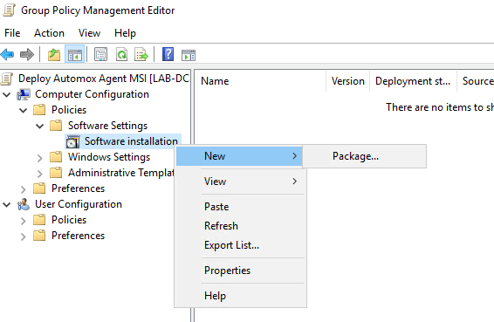The height and width of the screenshot is (322, 494).
Task: Click the Software installation disc icon
Action: tap(73, 141)
